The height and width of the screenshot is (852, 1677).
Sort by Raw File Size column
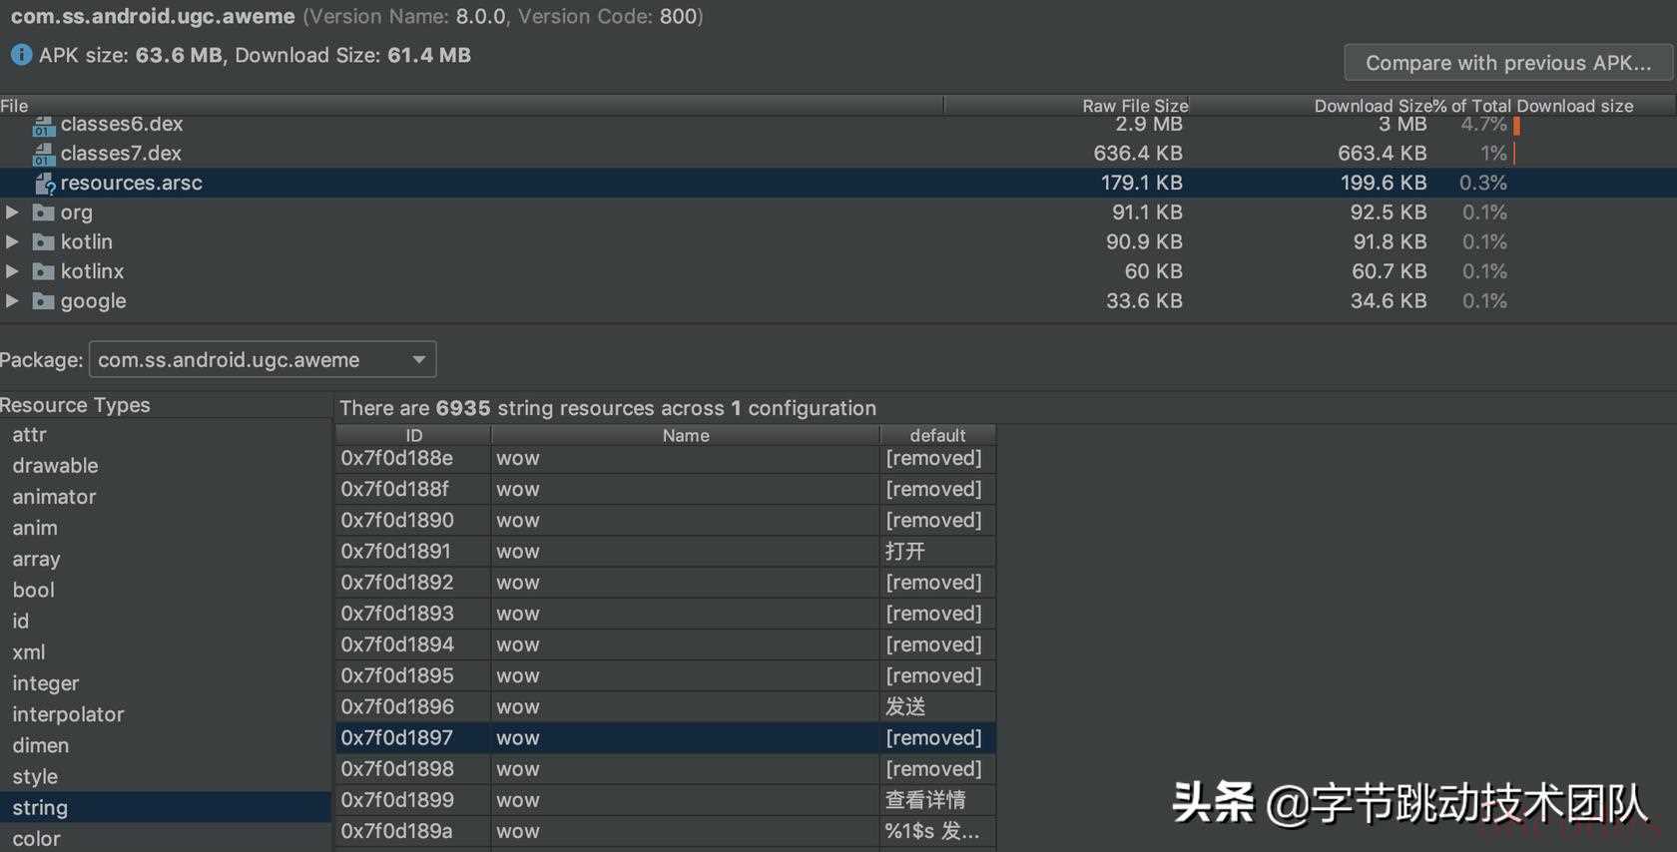[1134, 106]
